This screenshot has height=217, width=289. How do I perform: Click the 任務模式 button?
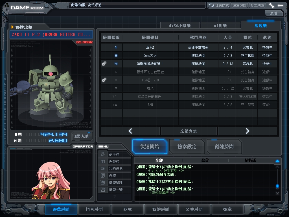(x=219, y=5)
